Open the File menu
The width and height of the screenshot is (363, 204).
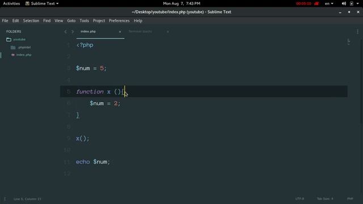pyautogui.click(x=5, y=20)
